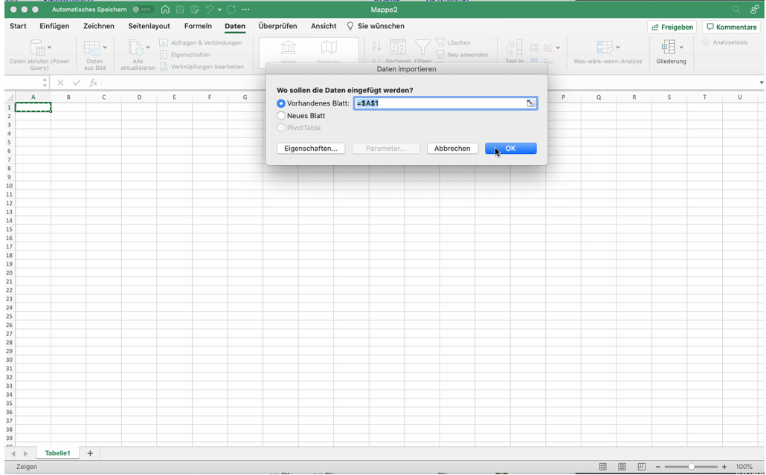Open the Undo history dropdown arrow
The image size is (766, 475).
219,10
